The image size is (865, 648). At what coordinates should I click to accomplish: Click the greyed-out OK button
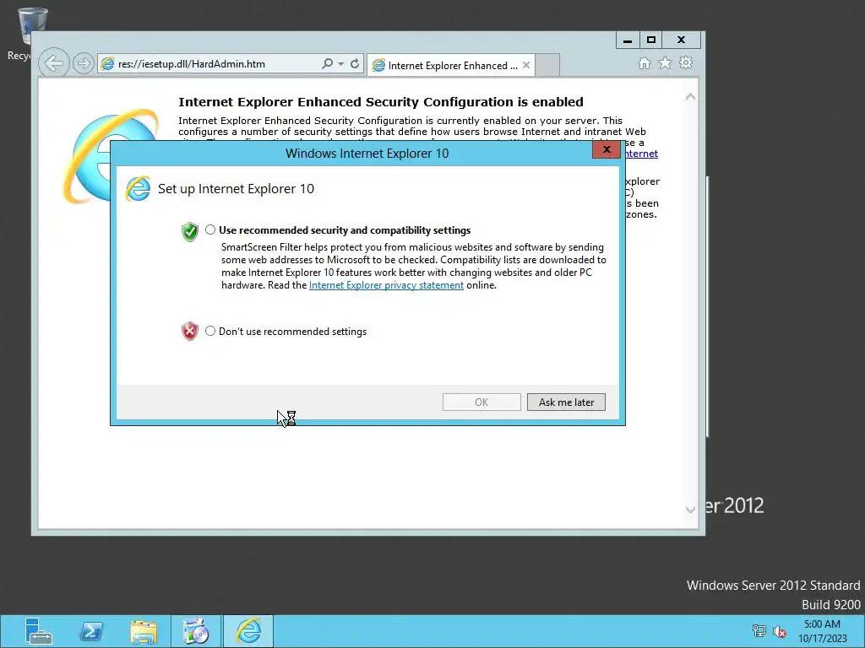[x=481, y=402]
